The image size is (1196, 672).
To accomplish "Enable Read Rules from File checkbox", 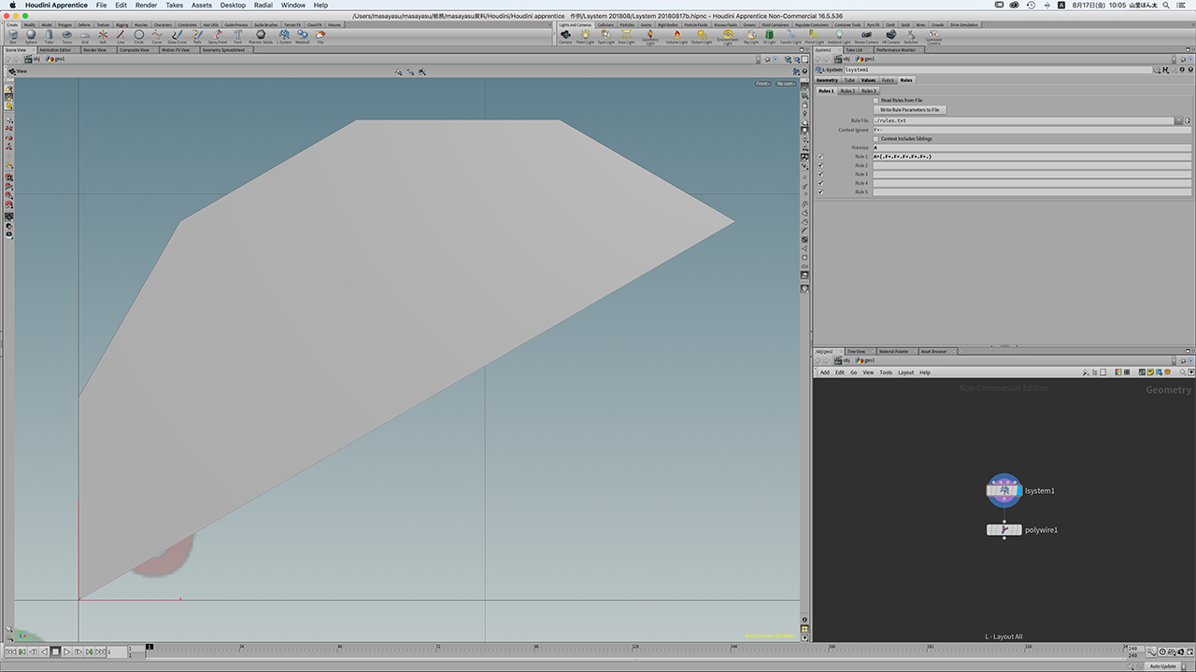I will point(876,100).
